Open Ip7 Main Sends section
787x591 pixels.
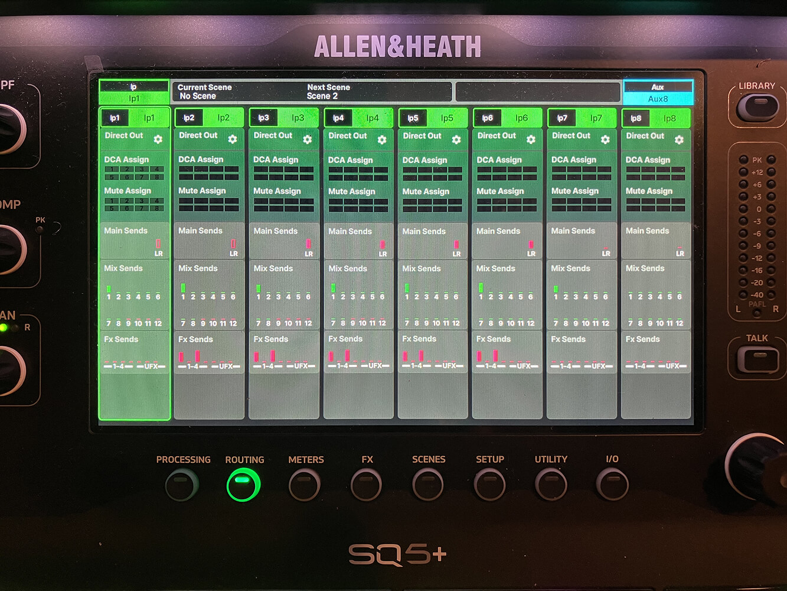582,241
